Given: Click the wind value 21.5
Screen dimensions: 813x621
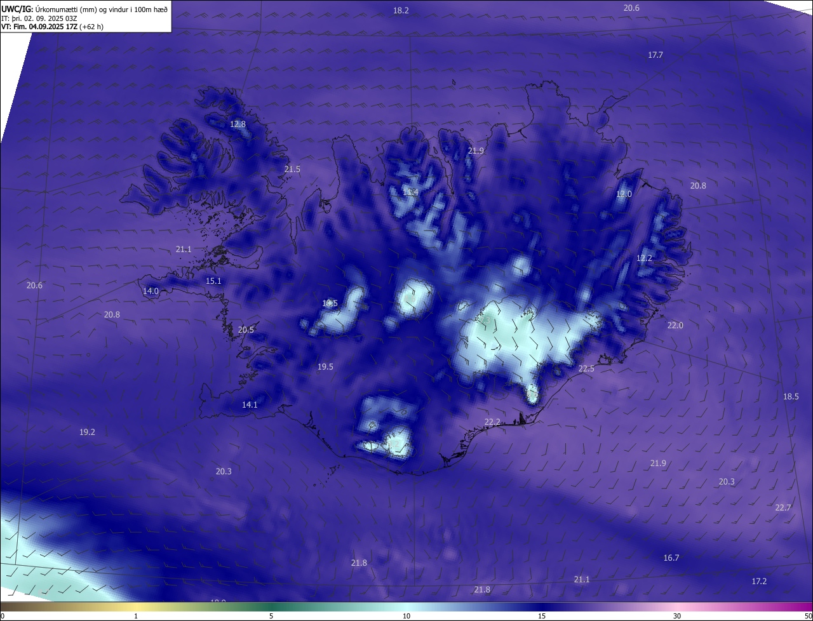Looking at the screenshot, I should [x=292, y=169].
